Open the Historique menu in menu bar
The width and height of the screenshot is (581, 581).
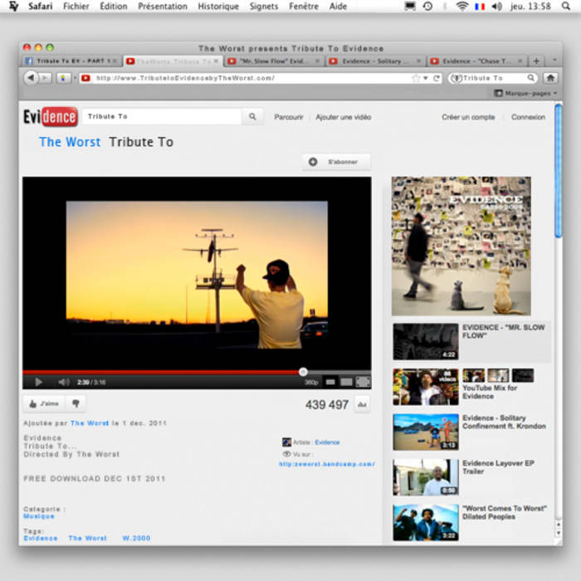tap(218, 6)
